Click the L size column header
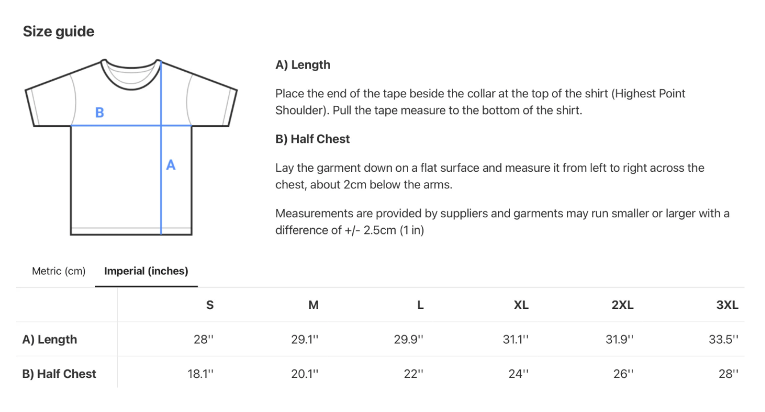The height and width of the screenshot is (412, 765). tap(420, 305)
